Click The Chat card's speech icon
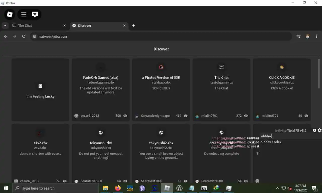Image resolution: width=322 pixels, height=193 pixels. pos(221,67)
